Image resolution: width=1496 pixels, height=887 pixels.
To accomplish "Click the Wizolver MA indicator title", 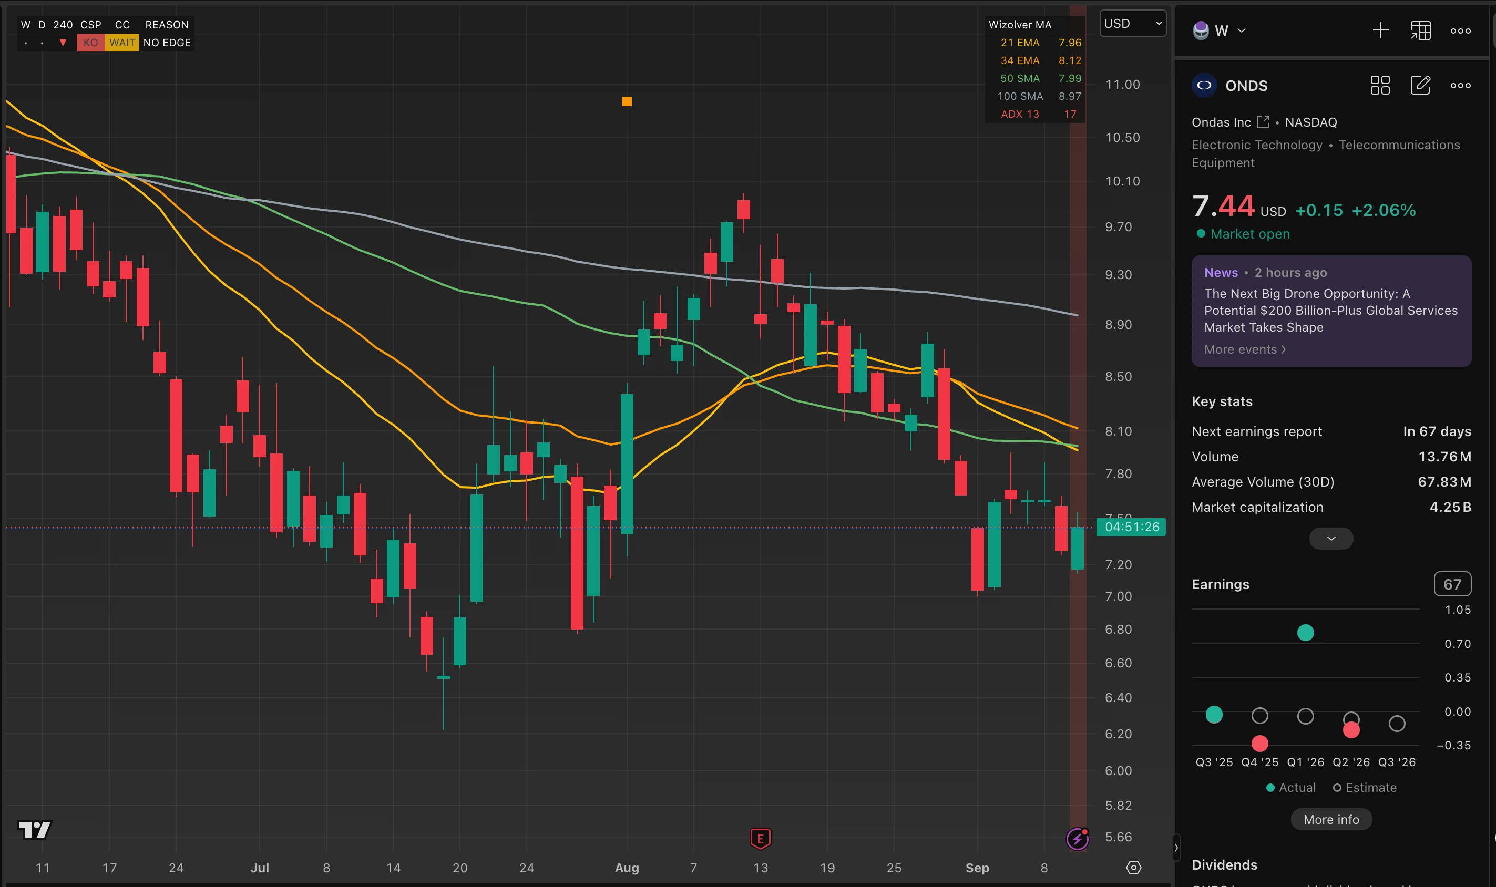I will click(x=1019, y=25).
